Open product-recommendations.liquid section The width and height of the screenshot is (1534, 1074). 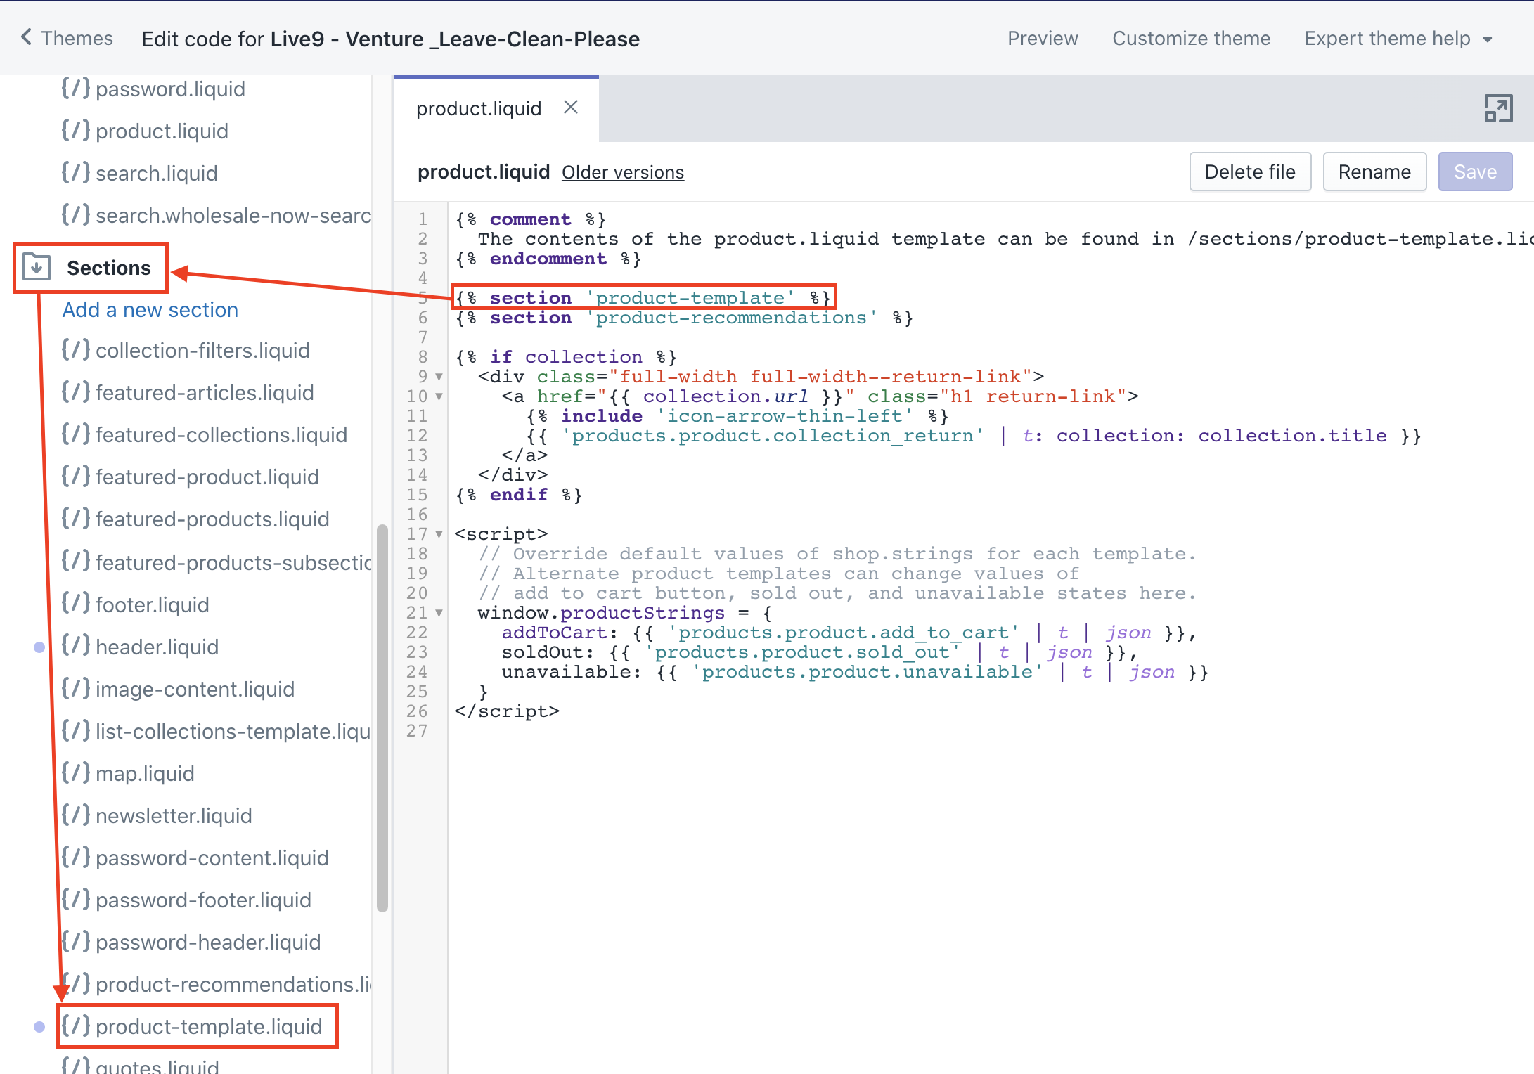[x=233, y=984]
